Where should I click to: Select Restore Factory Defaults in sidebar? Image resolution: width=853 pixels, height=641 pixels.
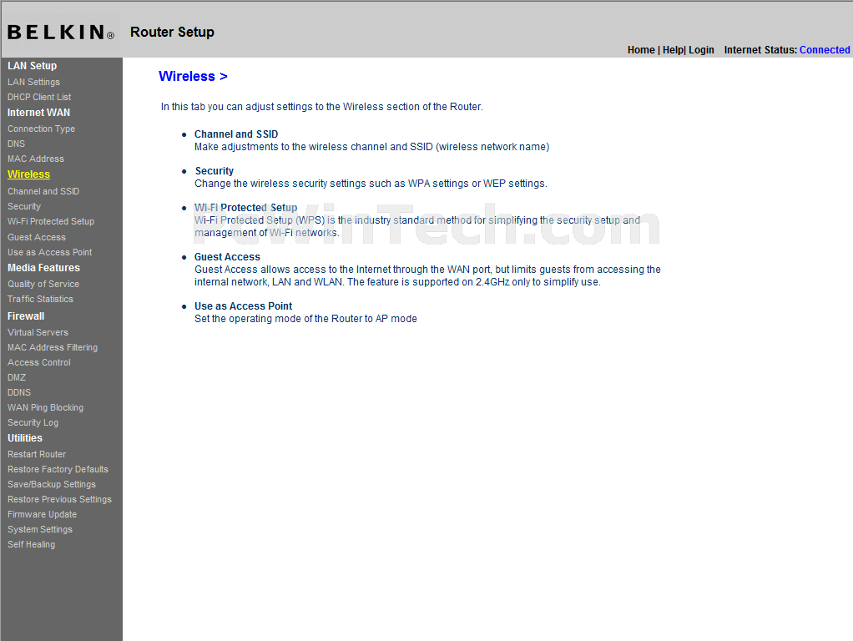click(x=58, y=470)
